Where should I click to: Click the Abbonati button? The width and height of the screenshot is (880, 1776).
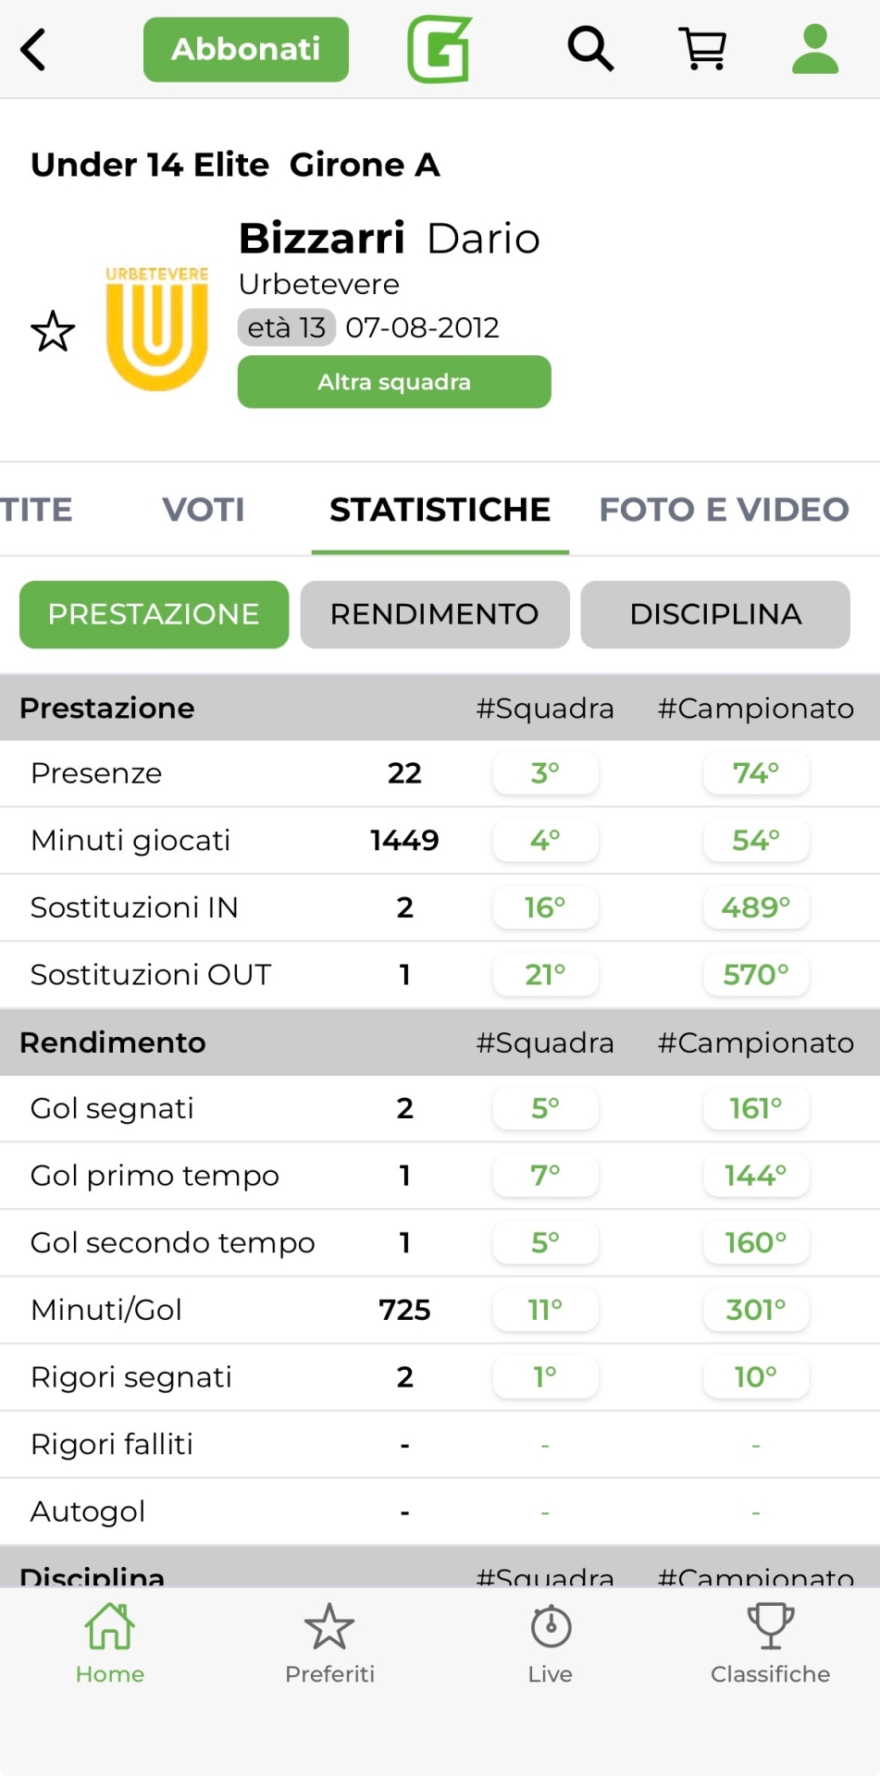246,49
